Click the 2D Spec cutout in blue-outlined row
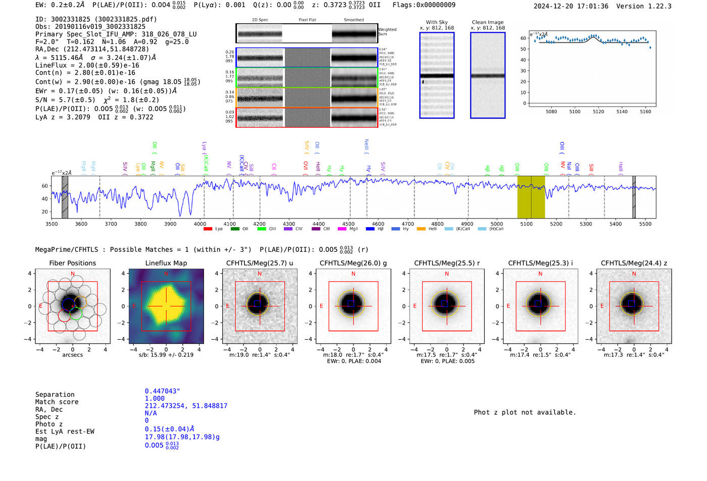707x481 pixels. click(260, 58)
